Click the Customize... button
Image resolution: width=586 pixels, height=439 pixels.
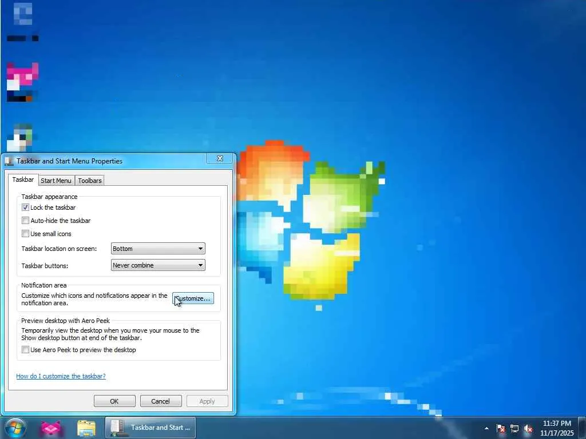(x=193, y=298)
